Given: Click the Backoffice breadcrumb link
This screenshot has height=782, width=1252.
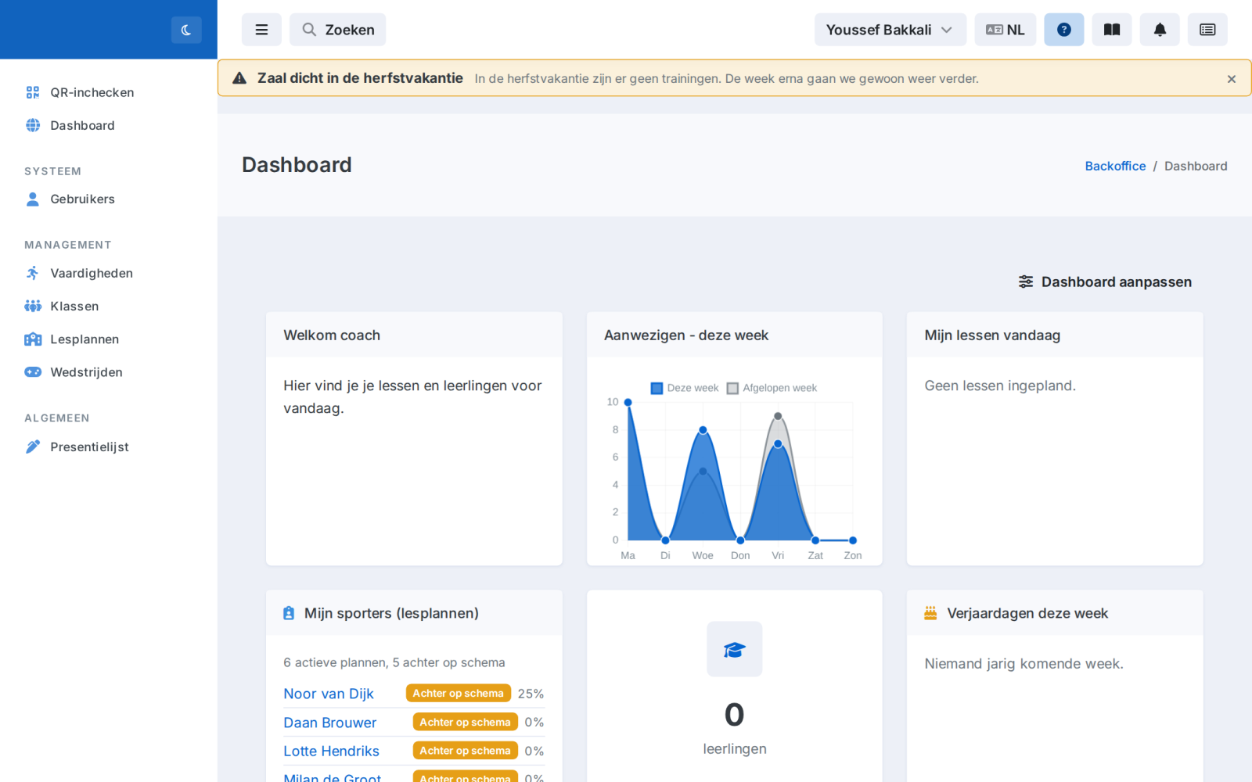Looking at the screenshot, I should coord(1115,166).
